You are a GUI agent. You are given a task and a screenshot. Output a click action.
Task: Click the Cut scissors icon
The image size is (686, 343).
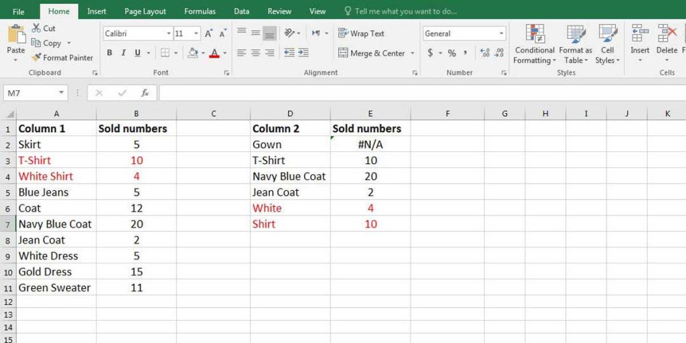coord(36,28)
